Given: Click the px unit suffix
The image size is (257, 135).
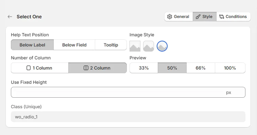Looking at the screenshot, I should click(x=228, y=93).
